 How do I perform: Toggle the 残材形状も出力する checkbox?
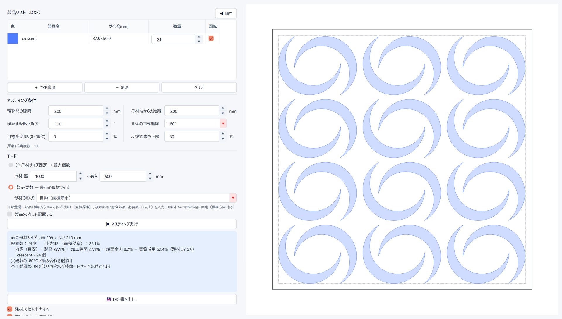[x=10, y=309]
